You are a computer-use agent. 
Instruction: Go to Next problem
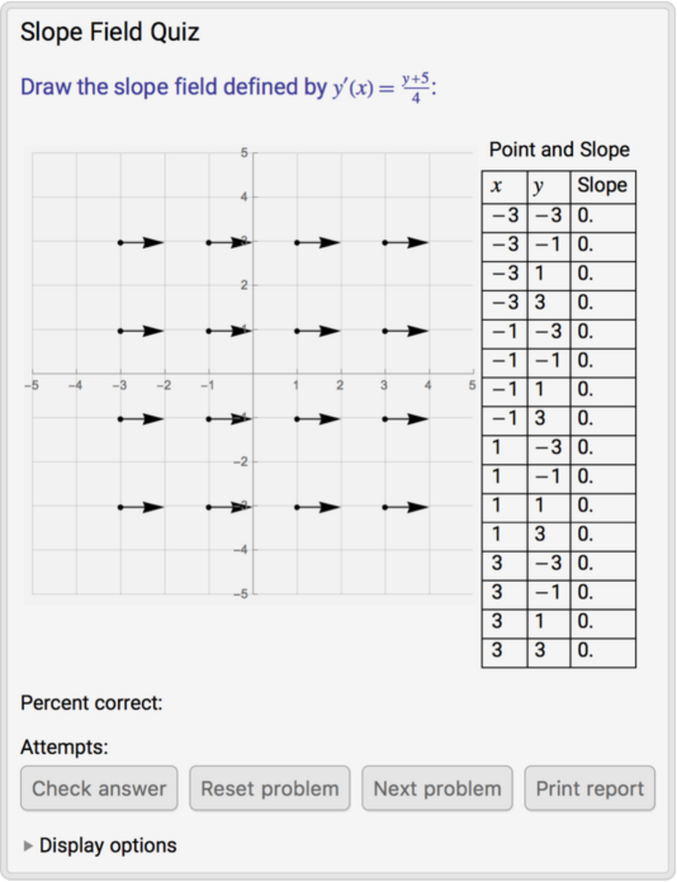(x=437, y=788)
